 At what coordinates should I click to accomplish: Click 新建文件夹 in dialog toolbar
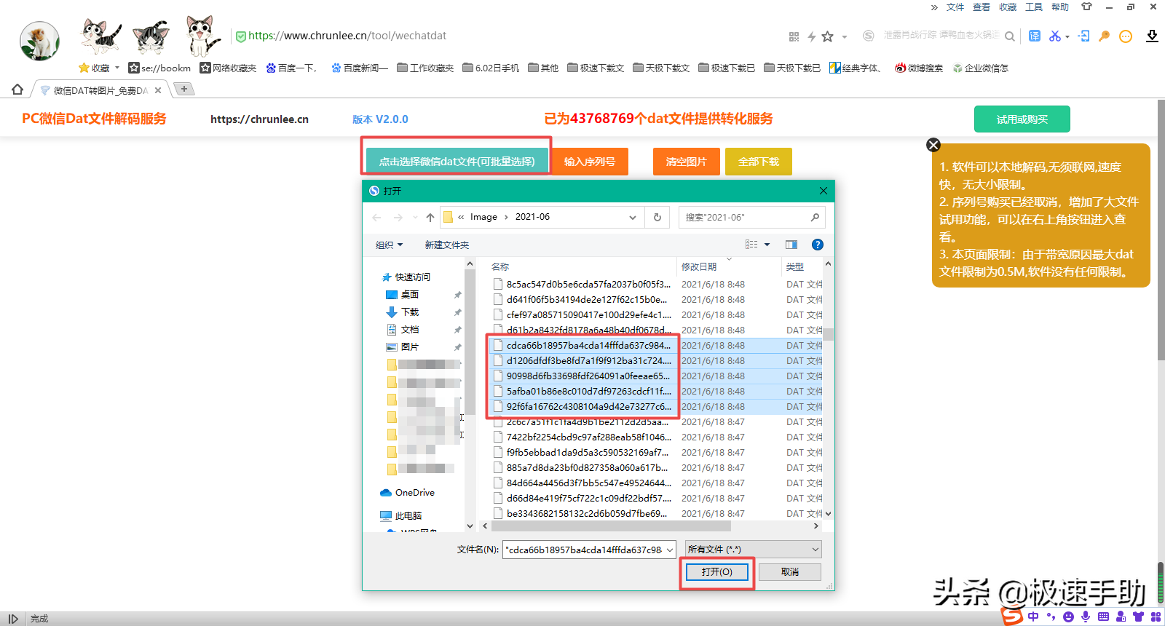coord(446,245)
